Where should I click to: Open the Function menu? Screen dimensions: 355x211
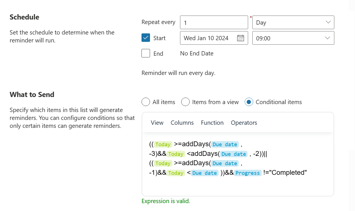pos(212,123)
